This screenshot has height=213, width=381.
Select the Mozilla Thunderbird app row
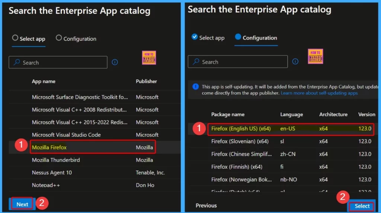pos(95,160)
